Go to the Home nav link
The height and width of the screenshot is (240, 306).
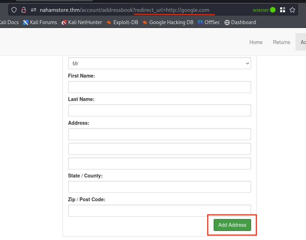click(x=256, y=42)
